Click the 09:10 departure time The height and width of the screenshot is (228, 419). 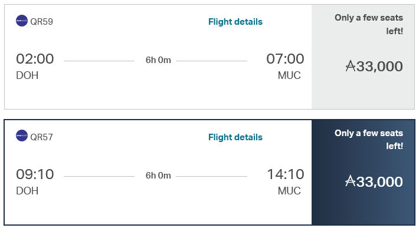(x=35, y=174)
